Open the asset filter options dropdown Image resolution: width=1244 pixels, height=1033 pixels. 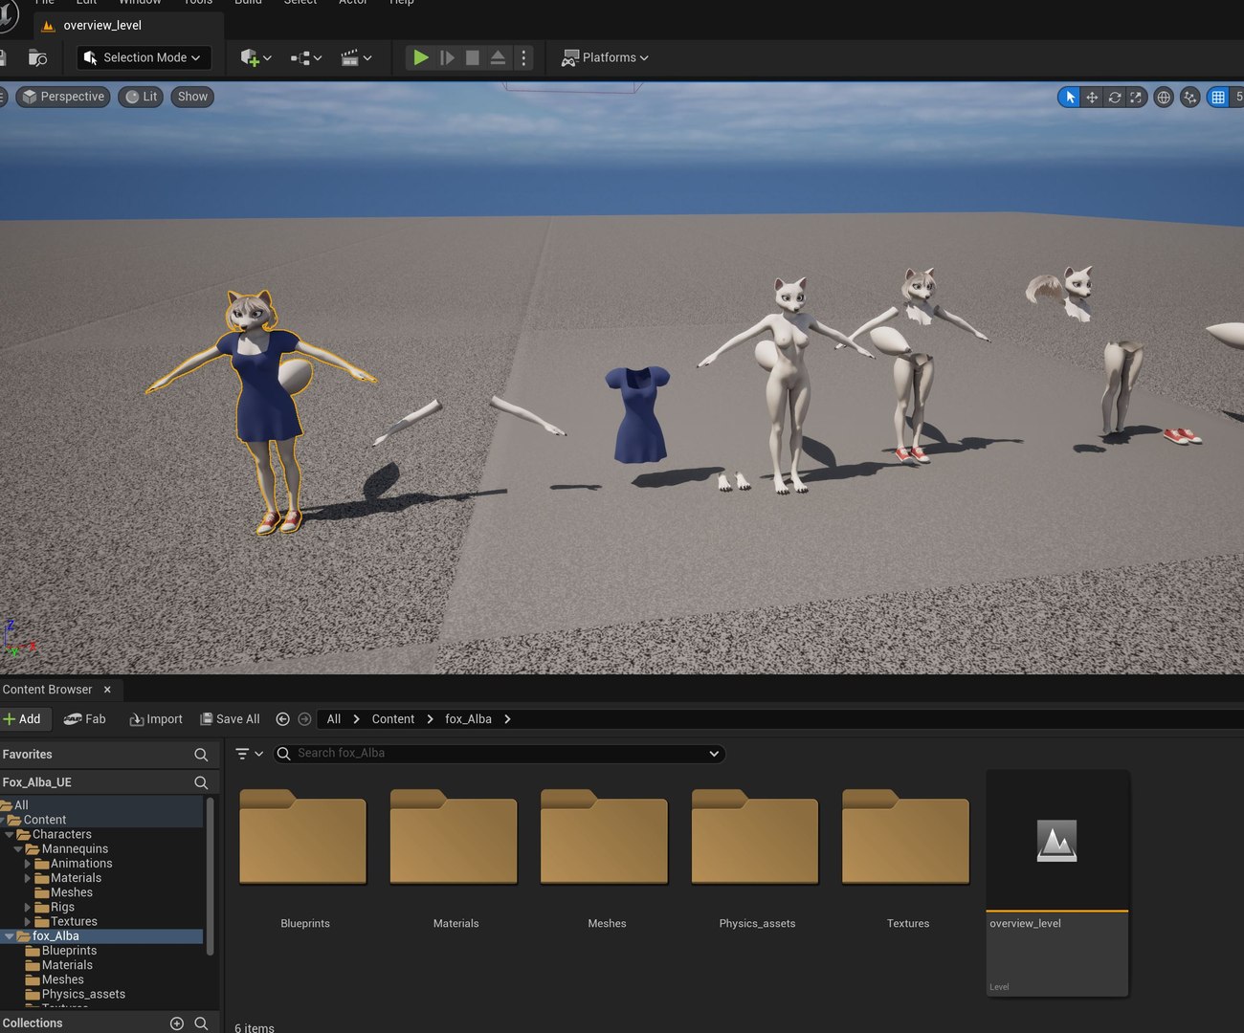(x=249, y=754)
